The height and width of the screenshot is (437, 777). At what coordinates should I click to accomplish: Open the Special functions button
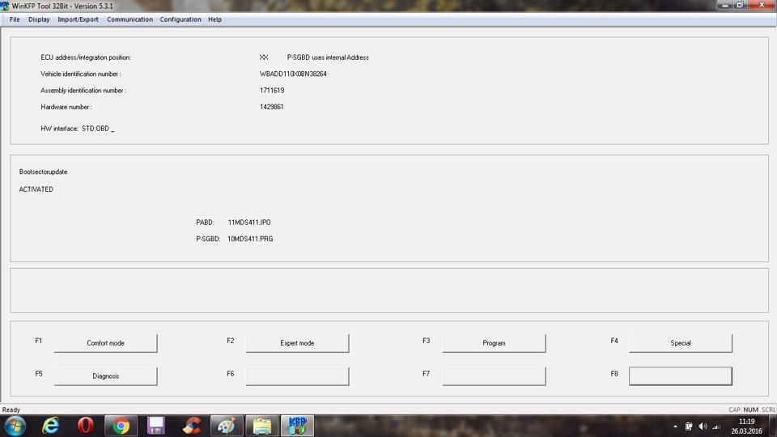680,343
